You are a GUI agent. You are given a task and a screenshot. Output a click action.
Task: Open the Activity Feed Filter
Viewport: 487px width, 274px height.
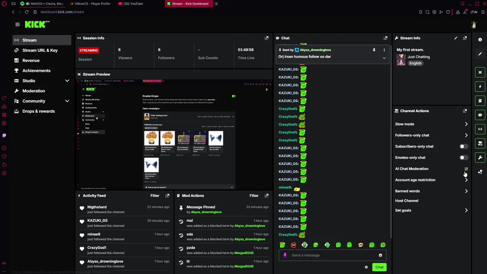155,196
